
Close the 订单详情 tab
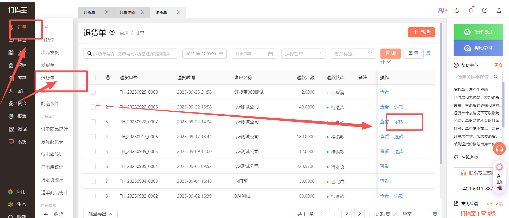tap(143, 12)
